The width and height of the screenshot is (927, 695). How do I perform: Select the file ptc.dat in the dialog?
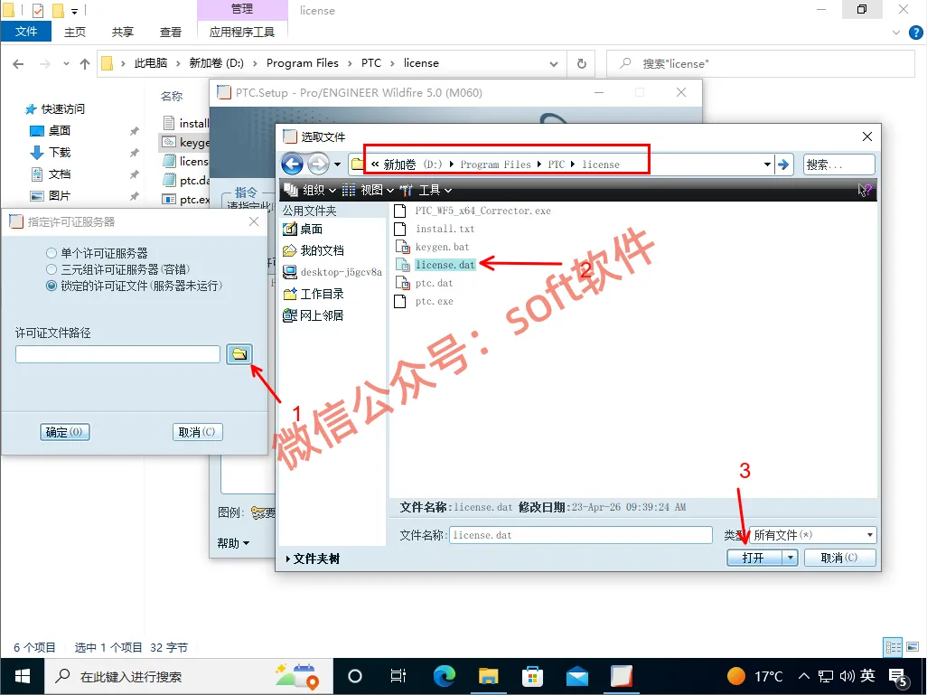click(424, 283)
